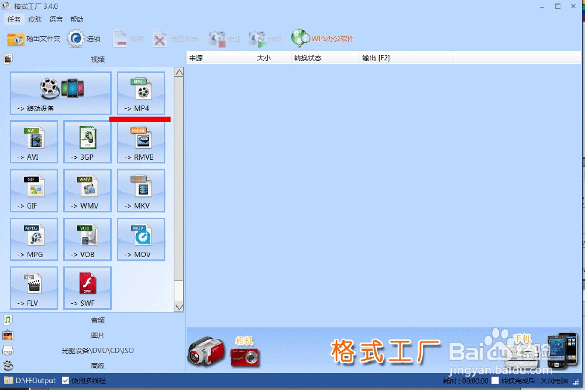Click the 转换状态 column header
The height and width of the screenshot is (390, 585).
(x=326, y=58)
